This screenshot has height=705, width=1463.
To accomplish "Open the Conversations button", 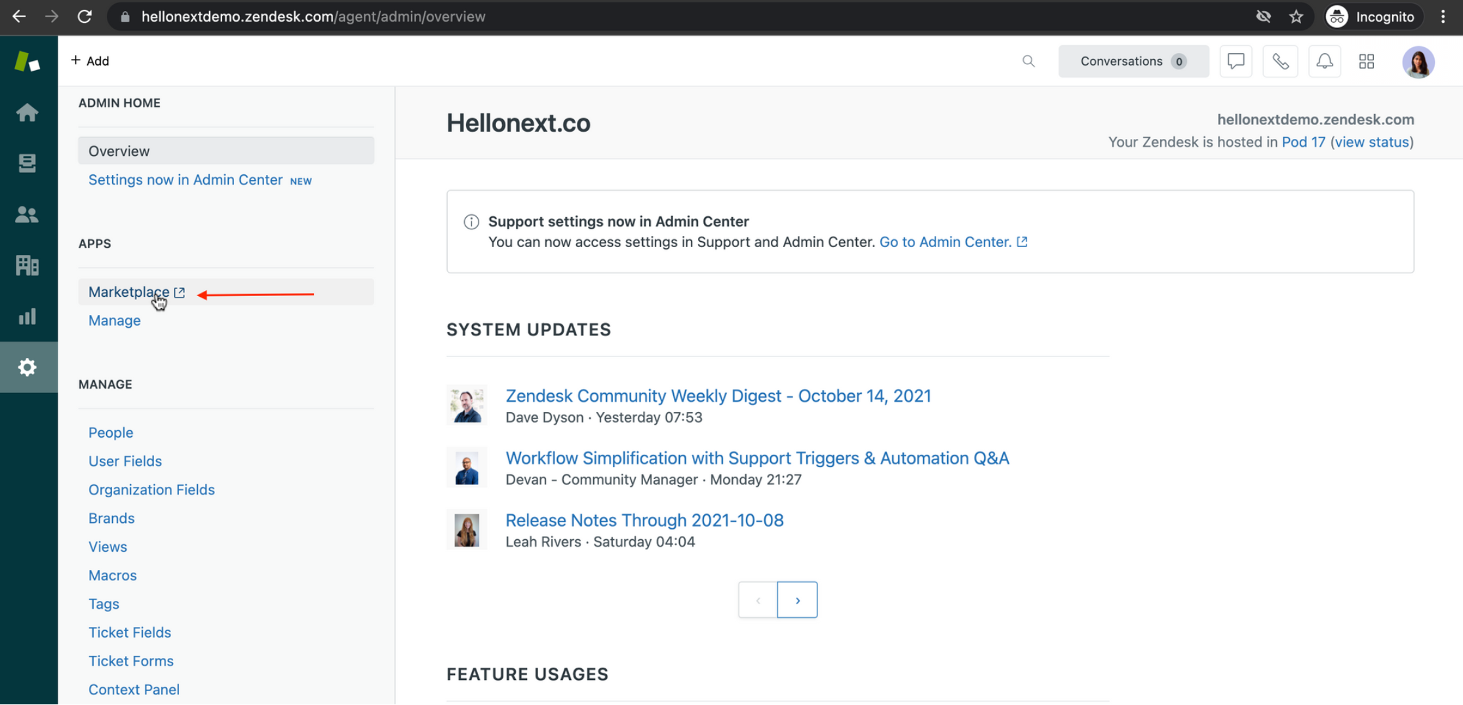I will pyautogui.click(x=1133, y=61).
